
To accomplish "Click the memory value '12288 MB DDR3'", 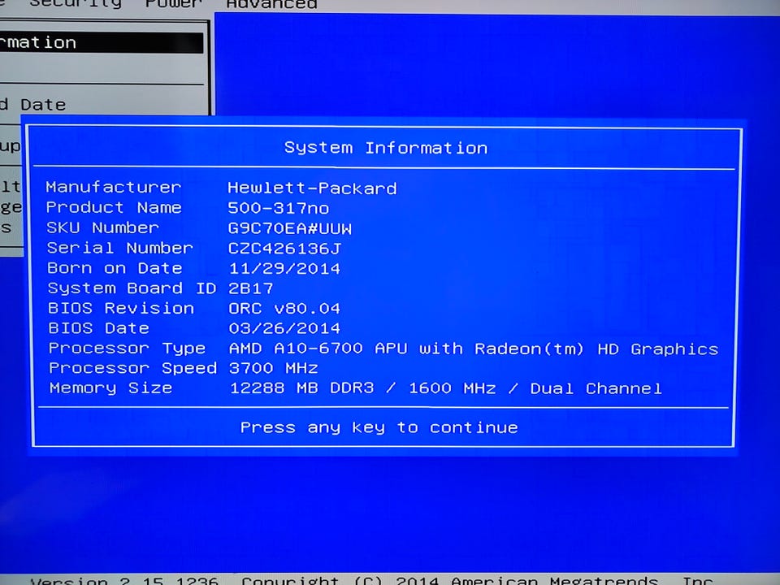I will (302, 388).
